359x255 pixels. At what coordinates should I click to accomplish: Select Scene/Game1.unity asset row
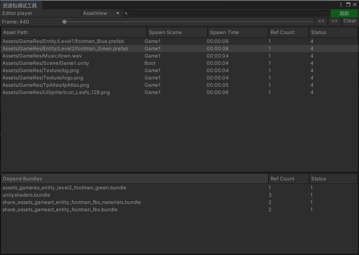(179, 63)
